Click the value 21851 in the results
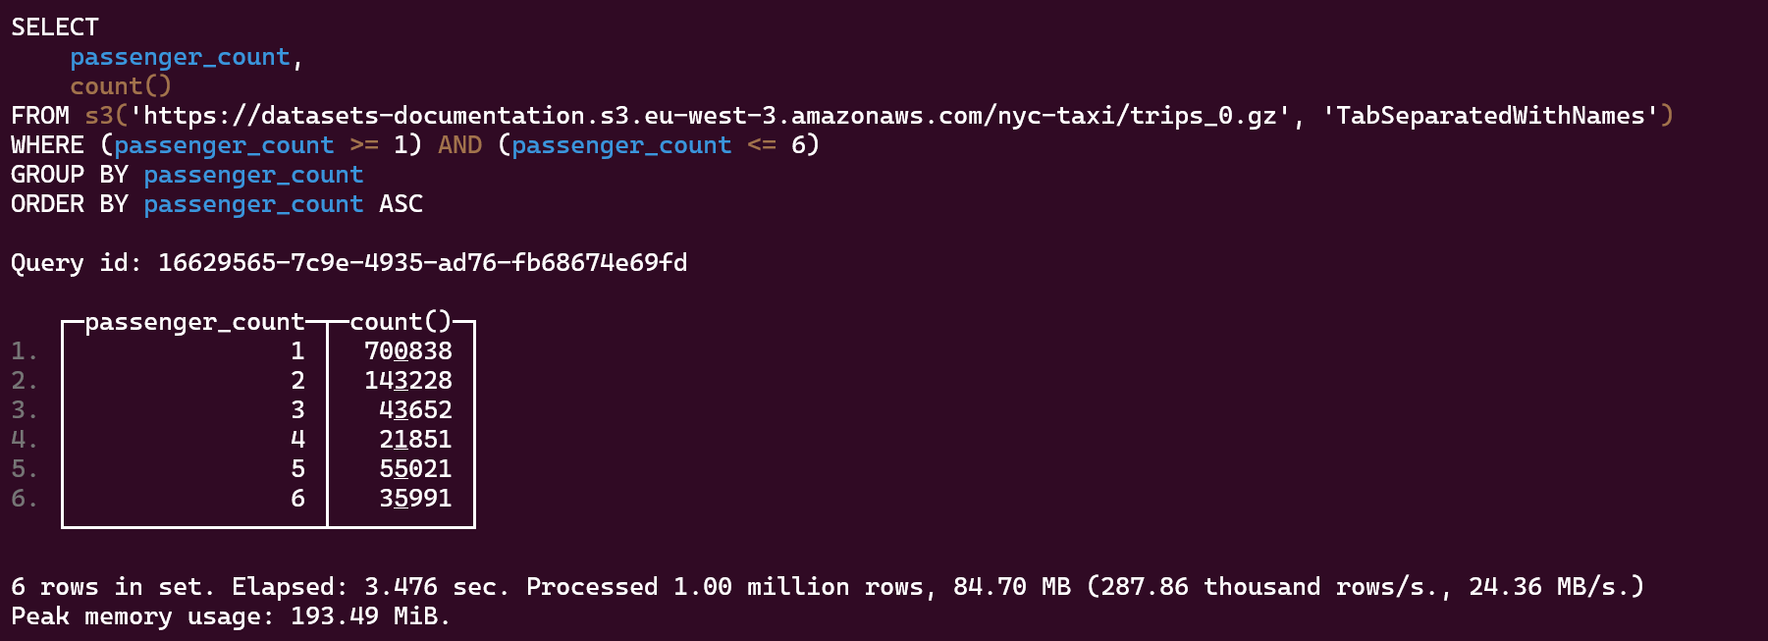Viewport: 1768px width, 641px height. (415, 440)
